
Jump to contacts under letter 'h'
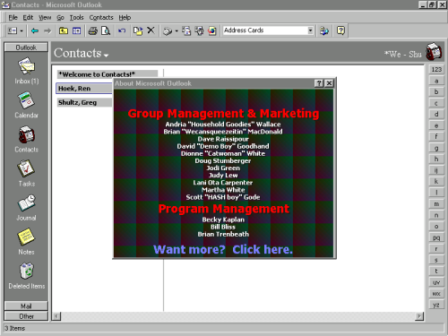[436, 159]
